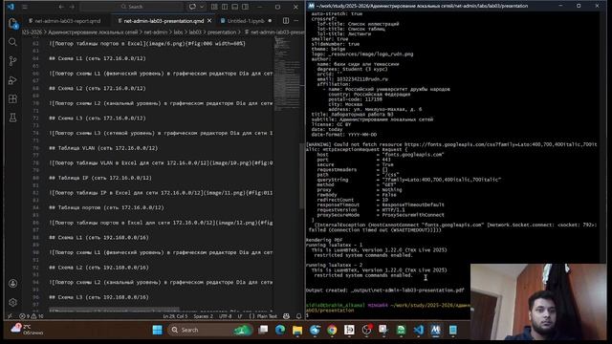Go back with the navigation arrow
The height and width of the screenshot is (344, 612).
tap(61, 7)
